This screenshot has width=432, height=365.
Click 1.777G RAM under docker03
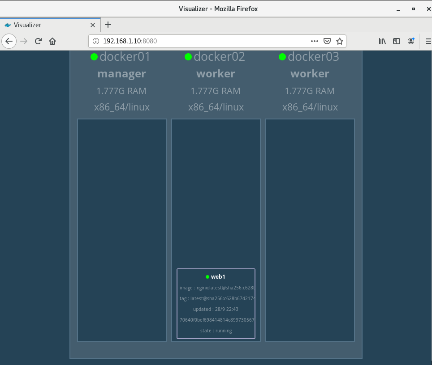pyautogui.click(x=310, y=91)
